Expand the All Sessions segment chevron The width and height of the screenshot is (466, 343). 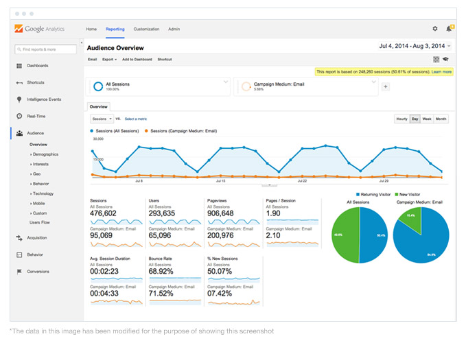pyautogui.click(x=226, y=82)
